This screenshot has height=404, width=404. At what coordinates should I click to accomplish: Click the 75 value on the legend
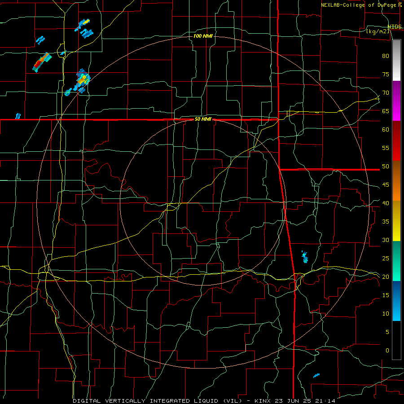coord(386,74)
